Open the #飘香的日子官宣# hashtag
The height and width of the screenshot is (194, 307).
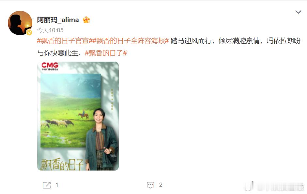pyautogui.click(x=63, y=41)
